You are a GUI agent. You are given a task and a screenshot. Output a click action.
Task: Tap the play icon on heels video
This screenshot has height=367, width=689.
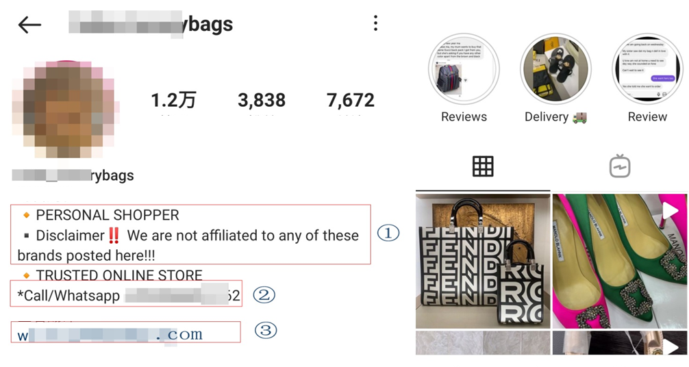coord(670,211)
